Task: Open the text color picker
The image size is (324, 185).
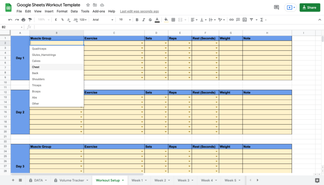Action: [157, 20]
